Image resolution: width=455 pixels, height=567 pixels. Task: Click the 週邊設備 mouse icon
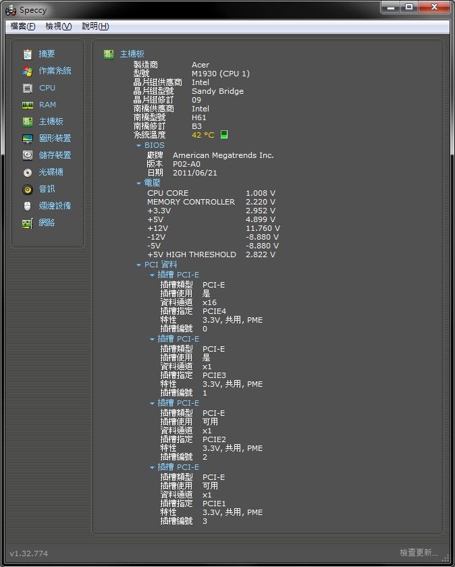[28, 206]
